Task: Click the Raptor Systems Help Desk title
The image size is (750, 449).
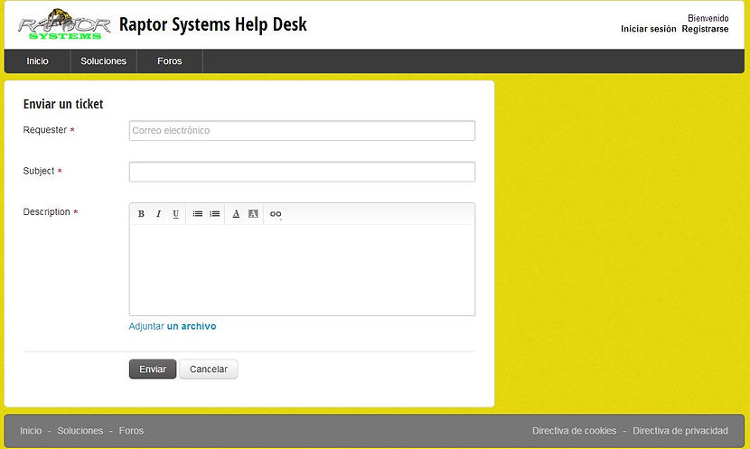Action: coord(213,24)
